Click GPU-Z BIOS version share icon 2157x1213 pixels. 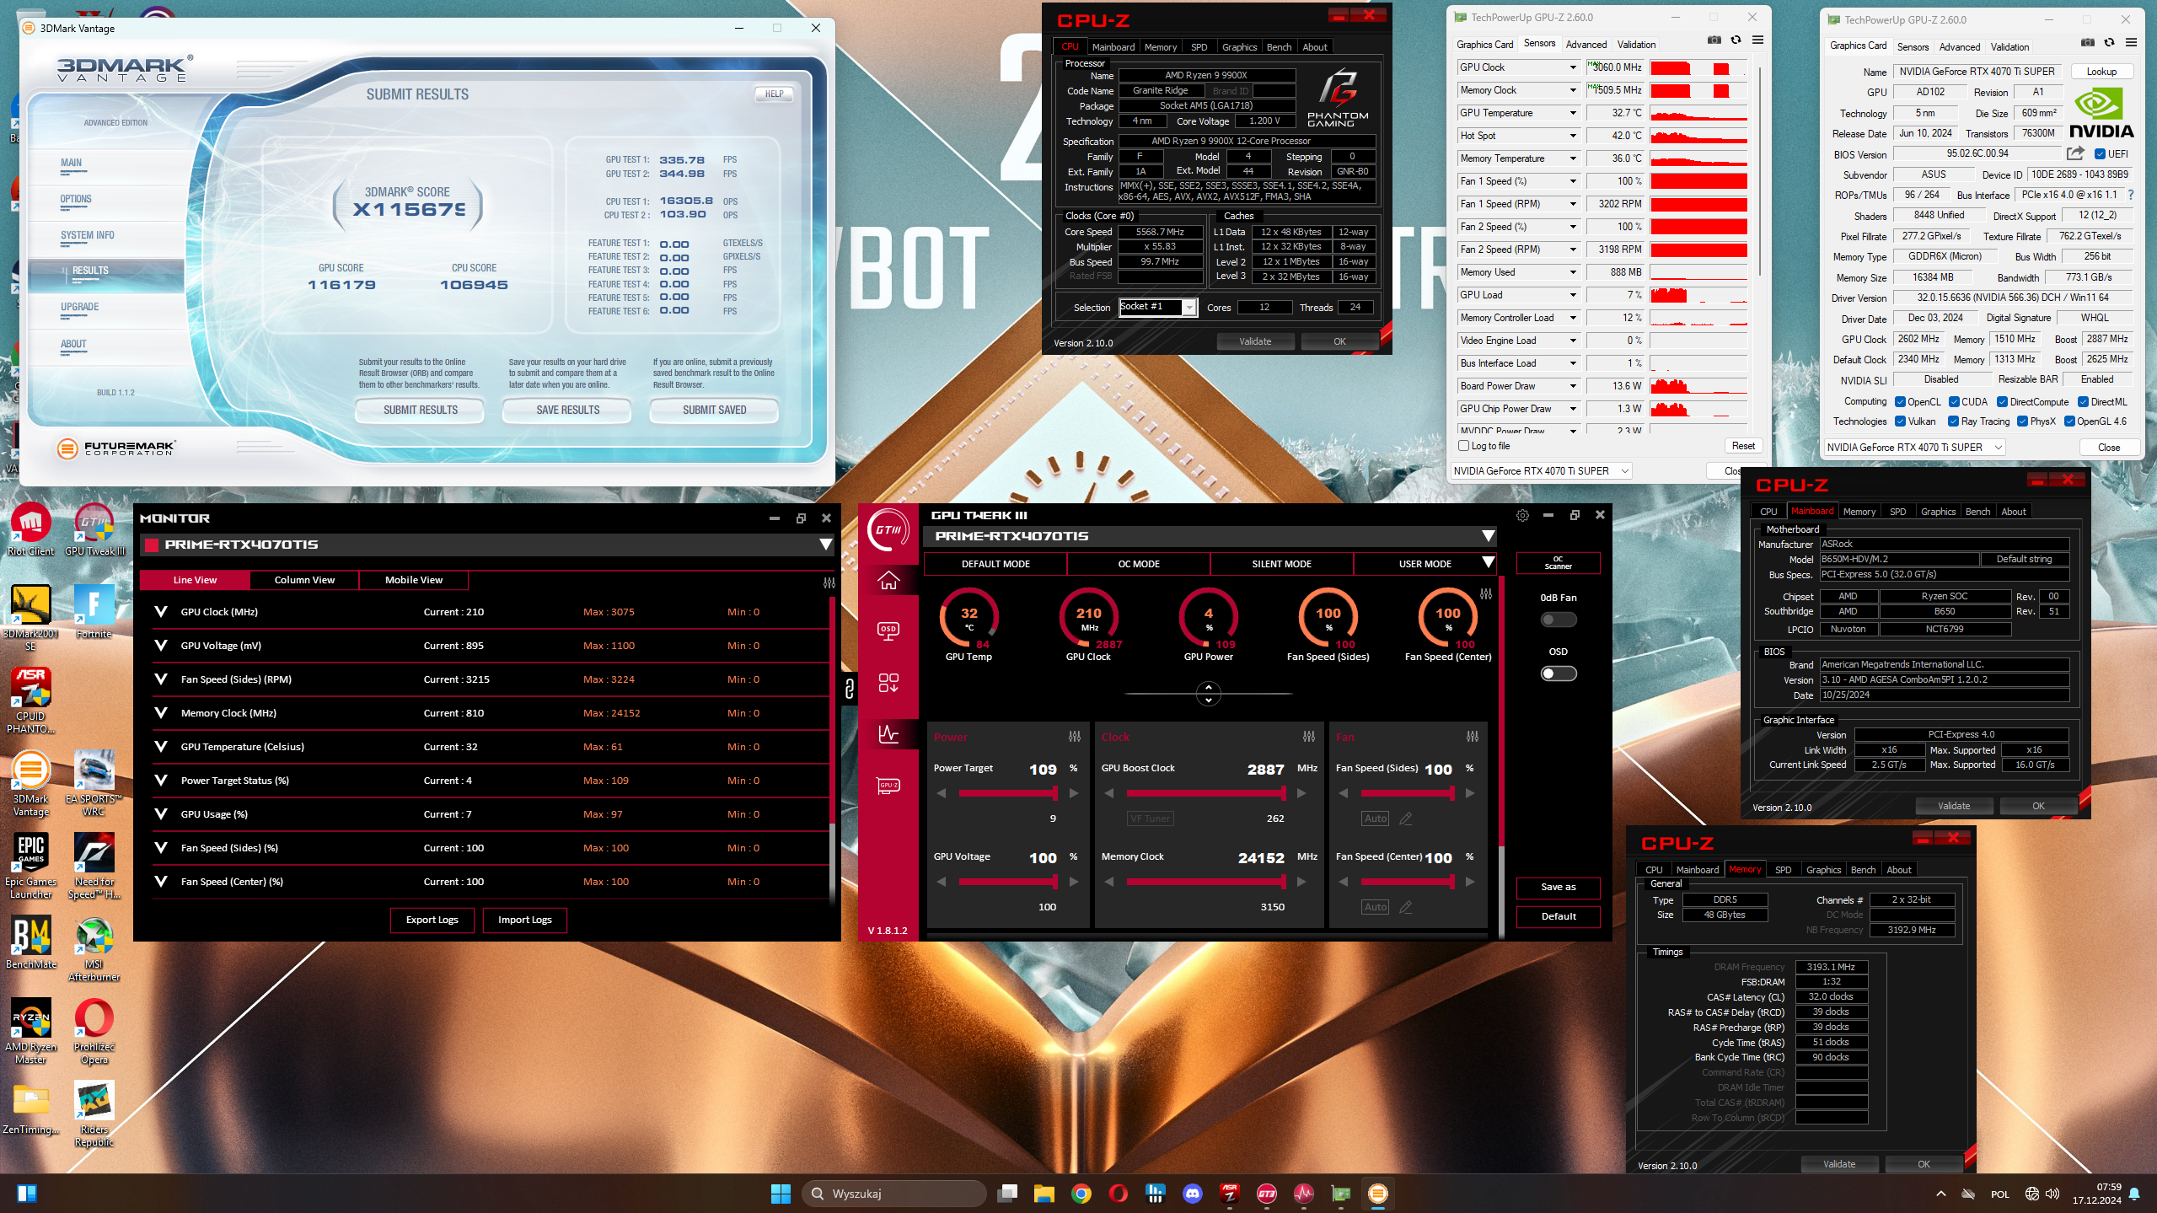2075,153
